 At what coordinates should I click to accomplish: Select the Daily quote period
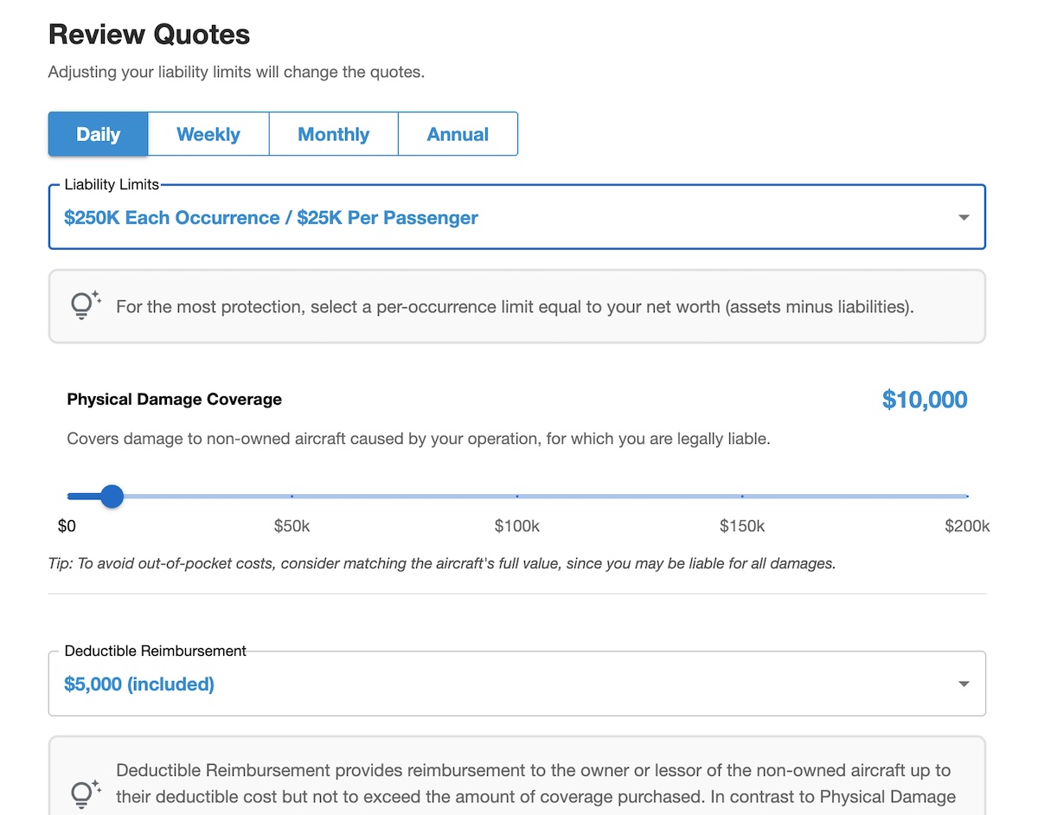click(98, 134)
